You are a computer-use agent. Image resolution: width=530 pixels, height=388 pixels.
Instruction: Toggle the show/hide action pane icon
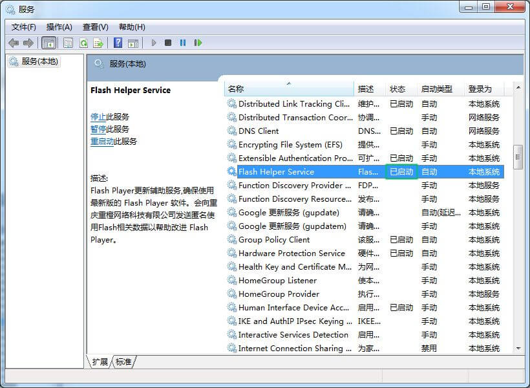coord(132,43)
